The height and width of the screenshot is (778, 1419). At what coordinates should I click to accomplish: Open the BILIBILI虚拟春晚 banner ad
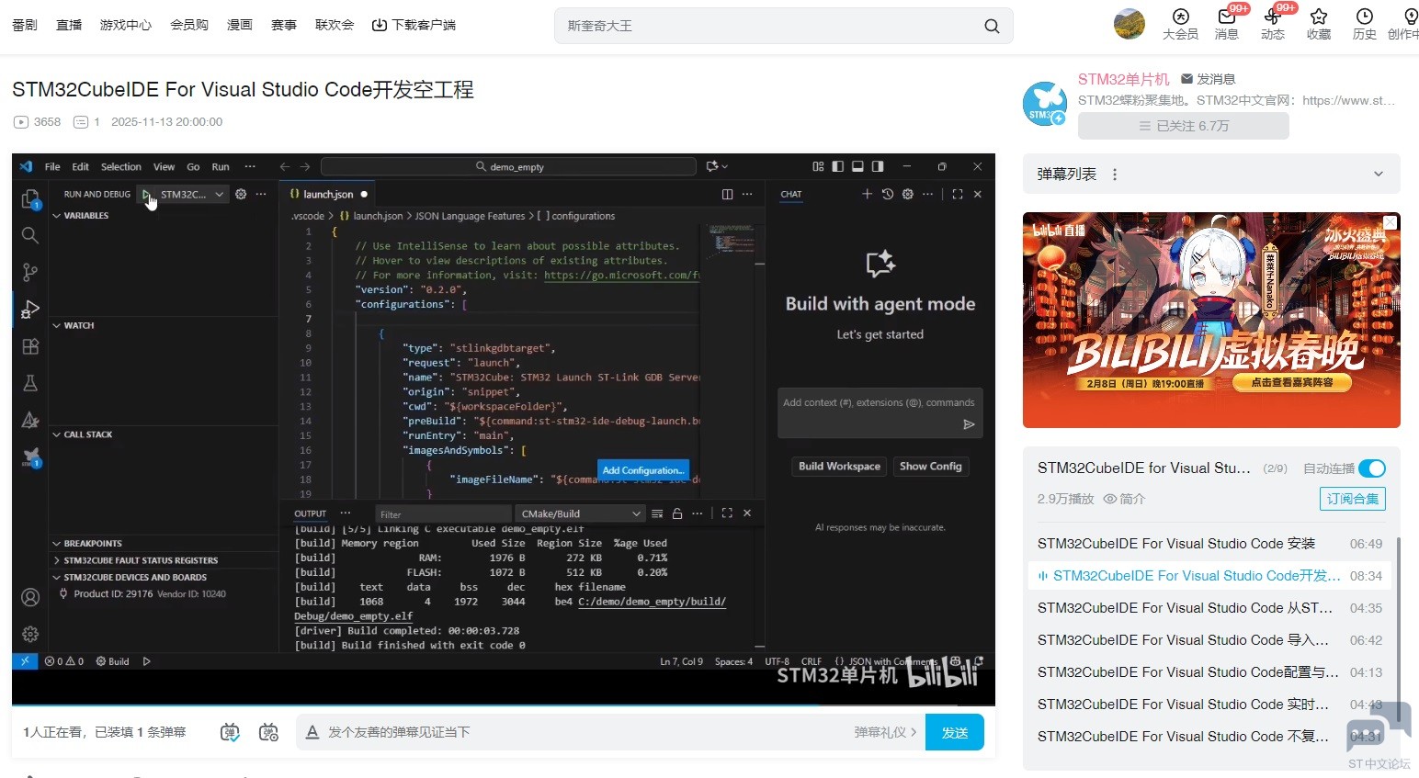coord(1211,320)
